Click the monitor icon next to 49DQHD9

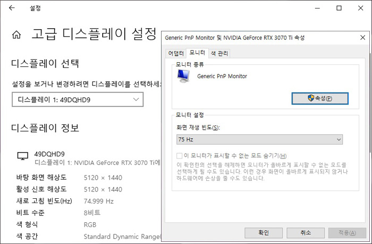coord(23,156)
